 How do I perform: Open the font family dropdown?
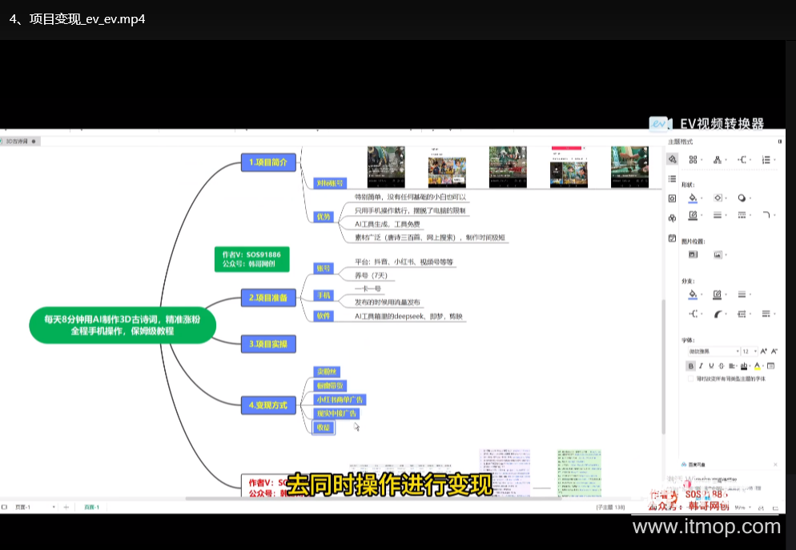point(713,351)
